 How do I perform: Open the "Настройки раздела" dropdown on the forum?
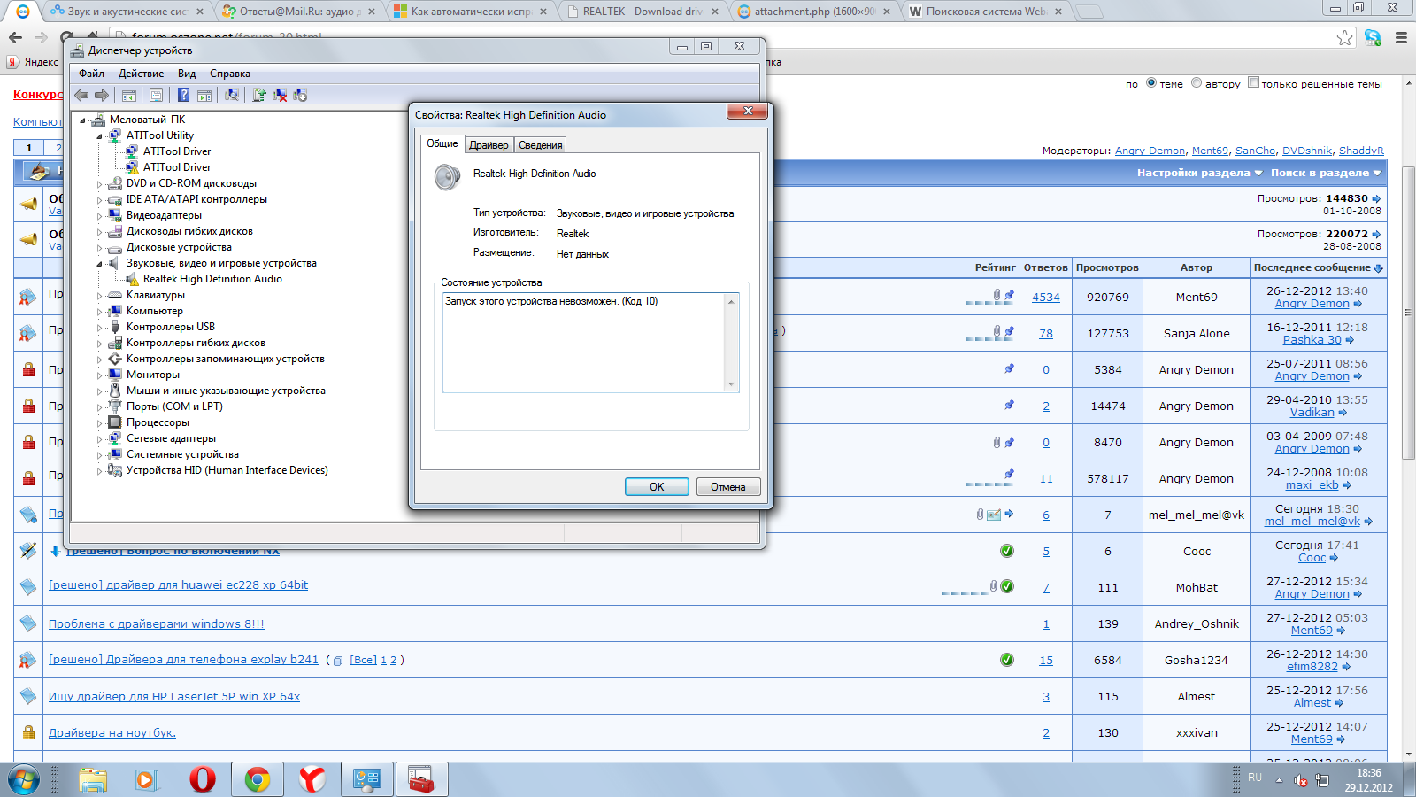pyautogui.click(x=1199, y=173)
